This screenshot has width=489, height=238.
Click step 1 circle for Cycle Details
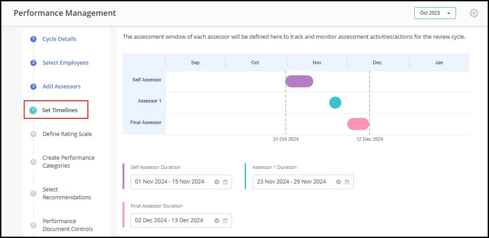click(33, 39)
